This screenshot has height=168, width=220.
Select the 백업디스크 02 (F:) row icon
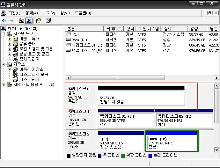(69, 50)
